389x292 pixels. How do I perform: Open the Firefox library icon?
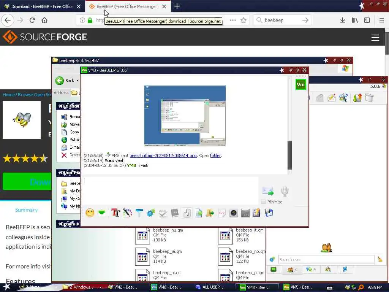pyautogui.click(x=355, y=20)
